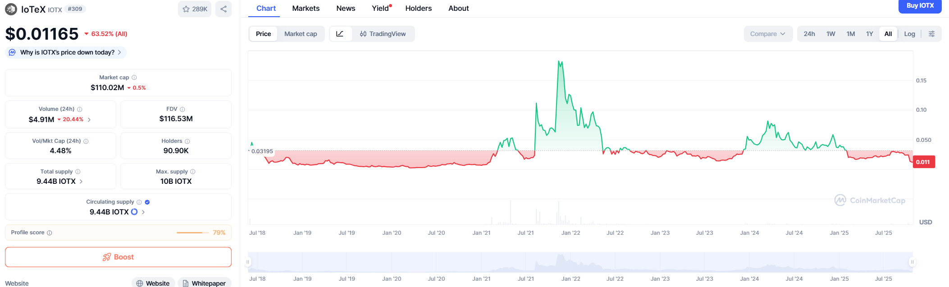Click the $110.02M market cap value

pos(107,87)
